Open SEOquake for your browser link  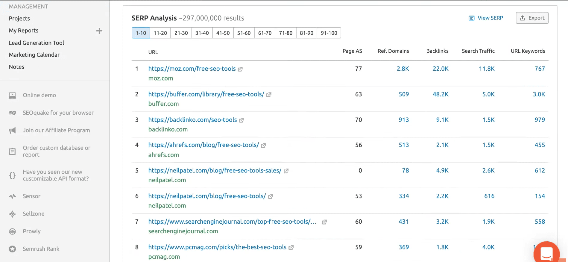coord(58,113)
